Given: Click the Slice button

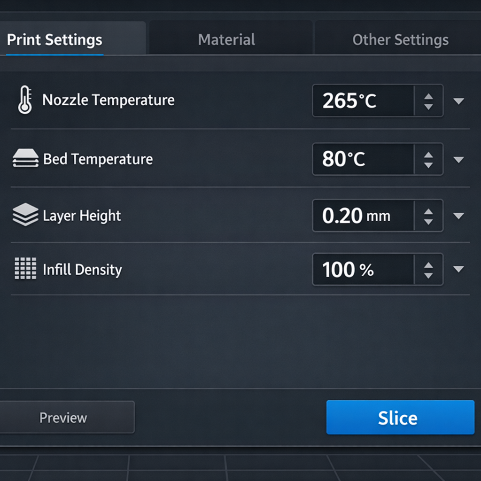Looking at the screenshot, I should point(400,417).
